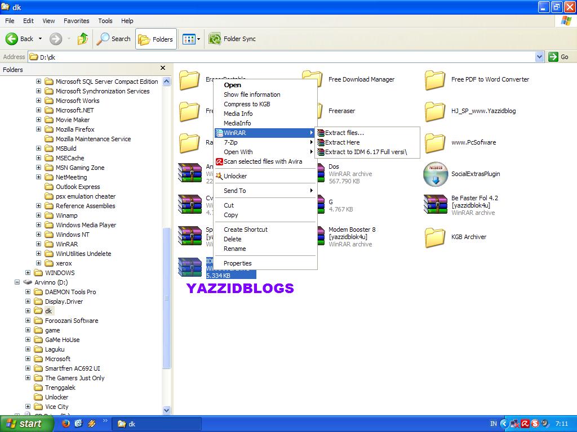The width and height of the screenshot is (577, 432).
Task: Click the Go button
Action: point(559,57)
